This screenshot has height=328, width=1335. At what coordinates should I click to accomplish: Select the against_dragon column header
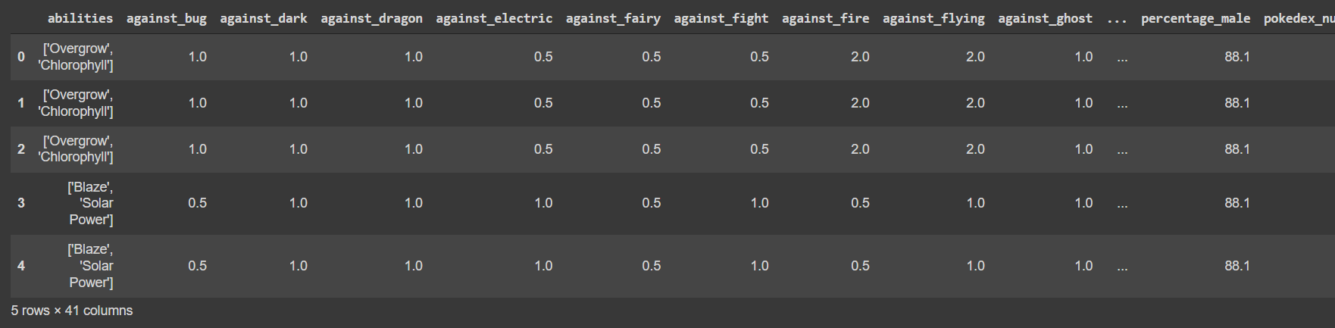pyautogui.click(x=371, y=18)
